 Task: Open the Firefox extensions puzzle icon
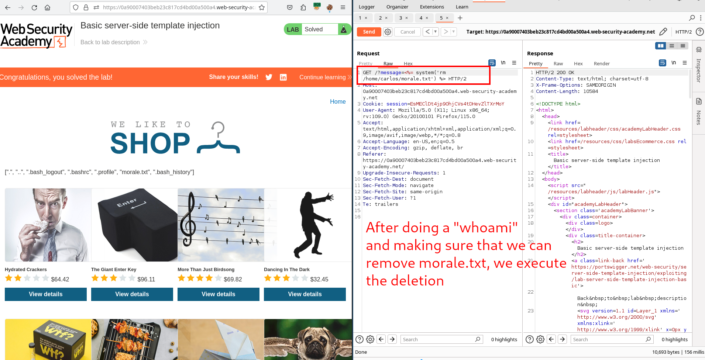[303, 7]
